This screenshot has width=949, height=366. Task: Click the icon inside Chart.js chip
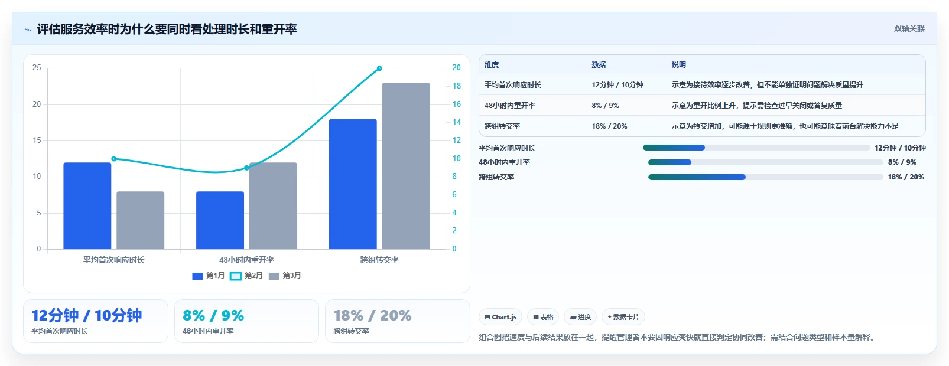tap(487, 317)
